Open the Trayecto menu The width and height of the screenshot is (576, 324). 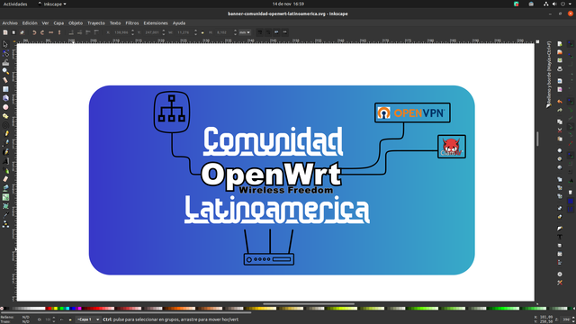point(96,23)
